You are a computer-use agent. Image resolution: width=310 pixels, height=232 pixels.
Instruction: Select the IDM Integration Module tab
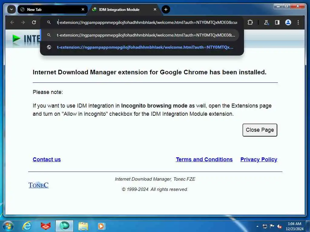(x=124, y=9)
